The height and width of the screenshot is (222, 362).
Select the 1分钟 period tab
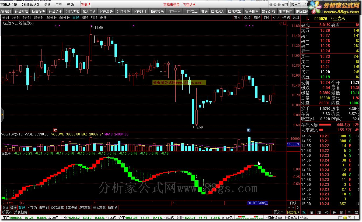point(16,18)
